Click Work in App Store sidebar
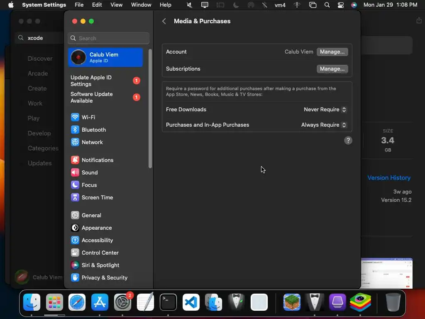 coord(35,103)
